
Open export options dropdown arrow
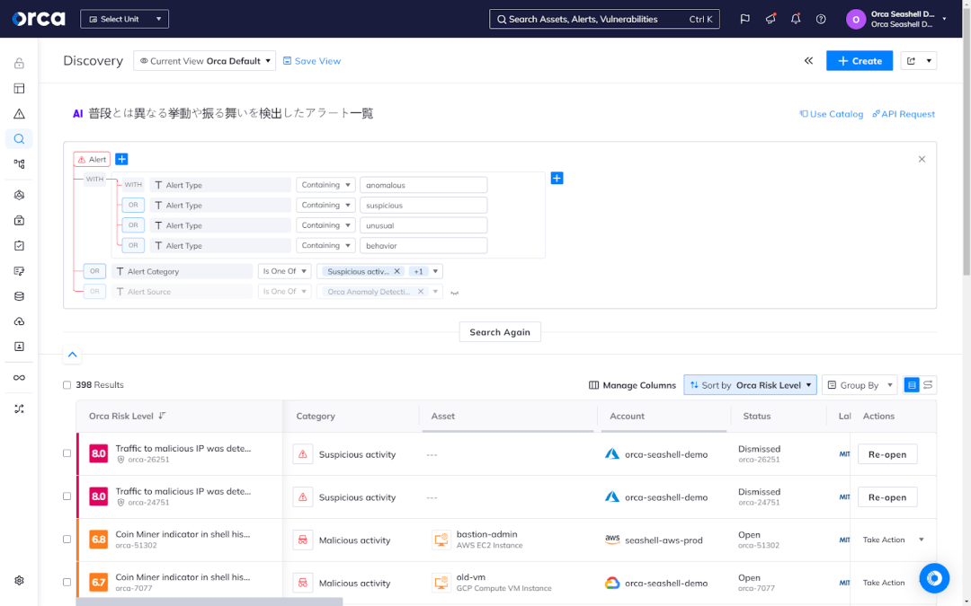click(929, 61)
